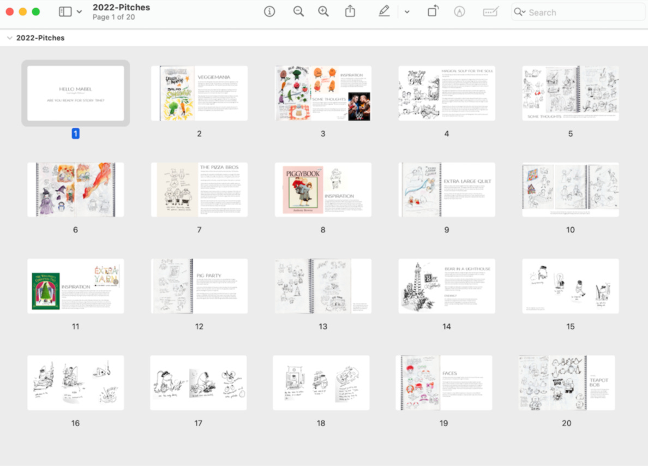Screen dimensions: 648x466
Task: Select page 3 thumbnail with wrestlers photo
Action: tap(323, 93)
